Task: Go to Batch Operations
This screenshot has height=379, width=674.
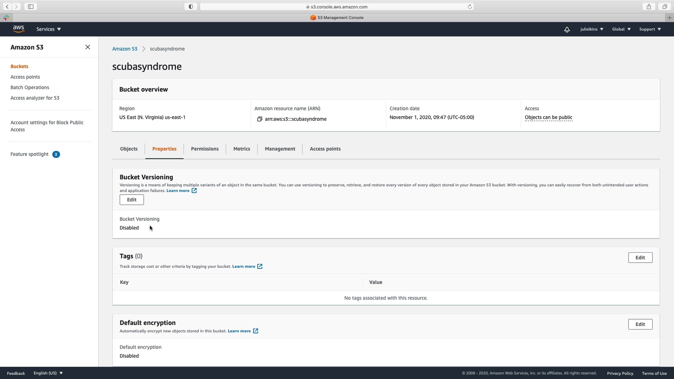Action: (x=30, y=87)
